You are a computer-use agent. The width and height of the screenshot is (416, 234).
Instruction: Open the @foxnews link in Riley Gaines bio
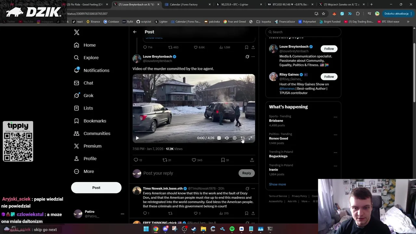(287, 88)
